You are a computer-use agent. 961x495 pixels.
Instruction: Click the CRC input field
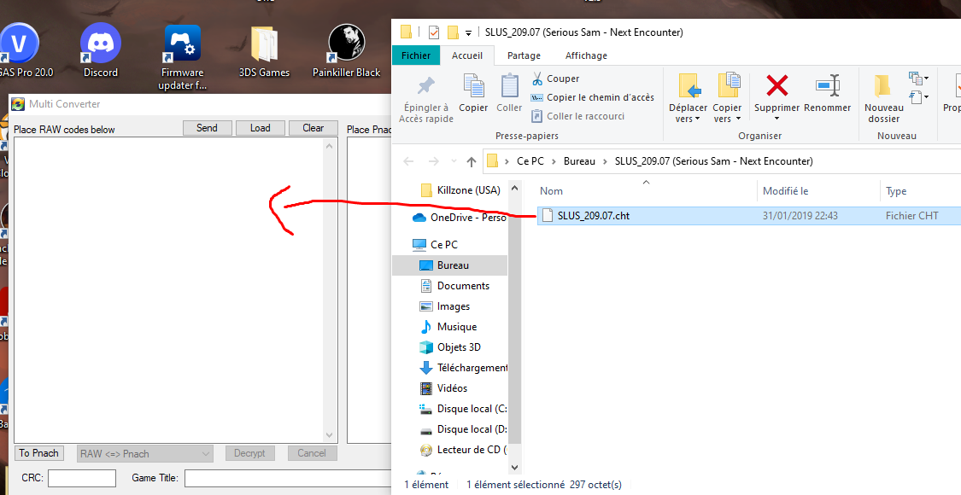[x=82, y=478]
